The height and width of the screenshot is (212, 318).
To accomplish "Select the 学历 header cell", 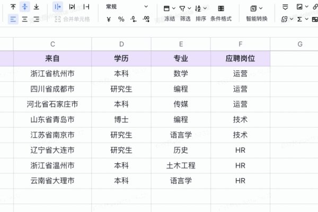I will [x=121, y=58].
